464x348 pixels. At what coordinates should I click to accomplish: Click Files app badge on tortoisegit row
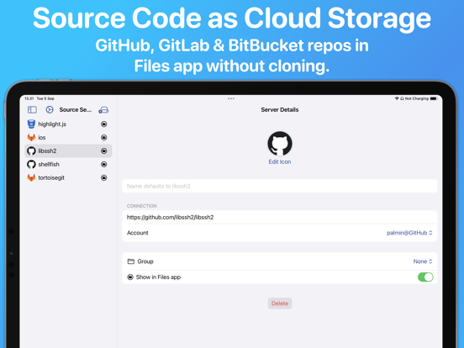104,177
